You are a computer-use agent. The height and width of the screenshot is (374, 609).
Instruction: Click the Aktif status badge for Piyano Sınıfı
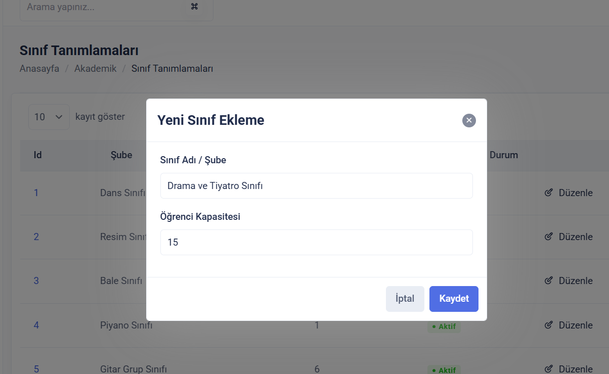[x=444, y=326]
